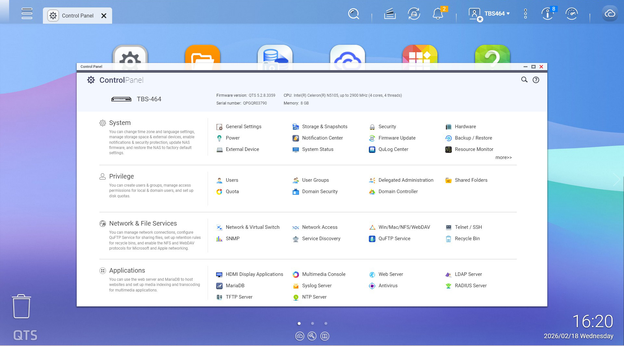624x346 pixels.
Task: Open the three-dot more options menu
Action: (526, 14)
